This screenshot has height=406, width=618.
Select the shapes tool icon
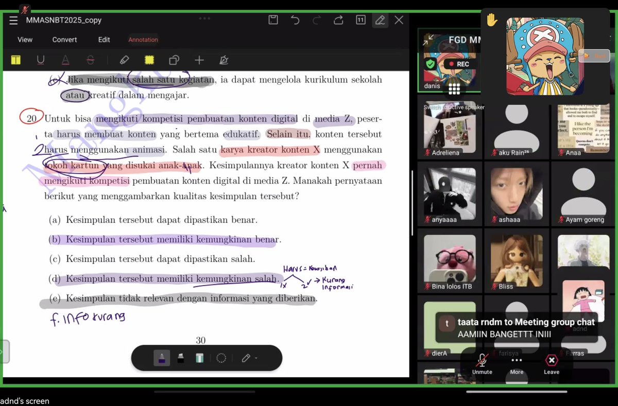tap(174, 60)
